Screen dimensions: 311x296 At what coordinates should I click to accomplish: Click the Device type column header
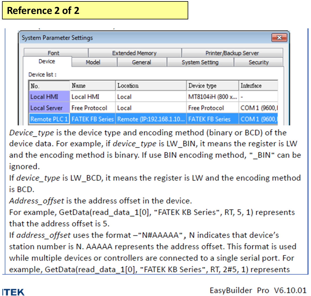[x=213, y=86]
